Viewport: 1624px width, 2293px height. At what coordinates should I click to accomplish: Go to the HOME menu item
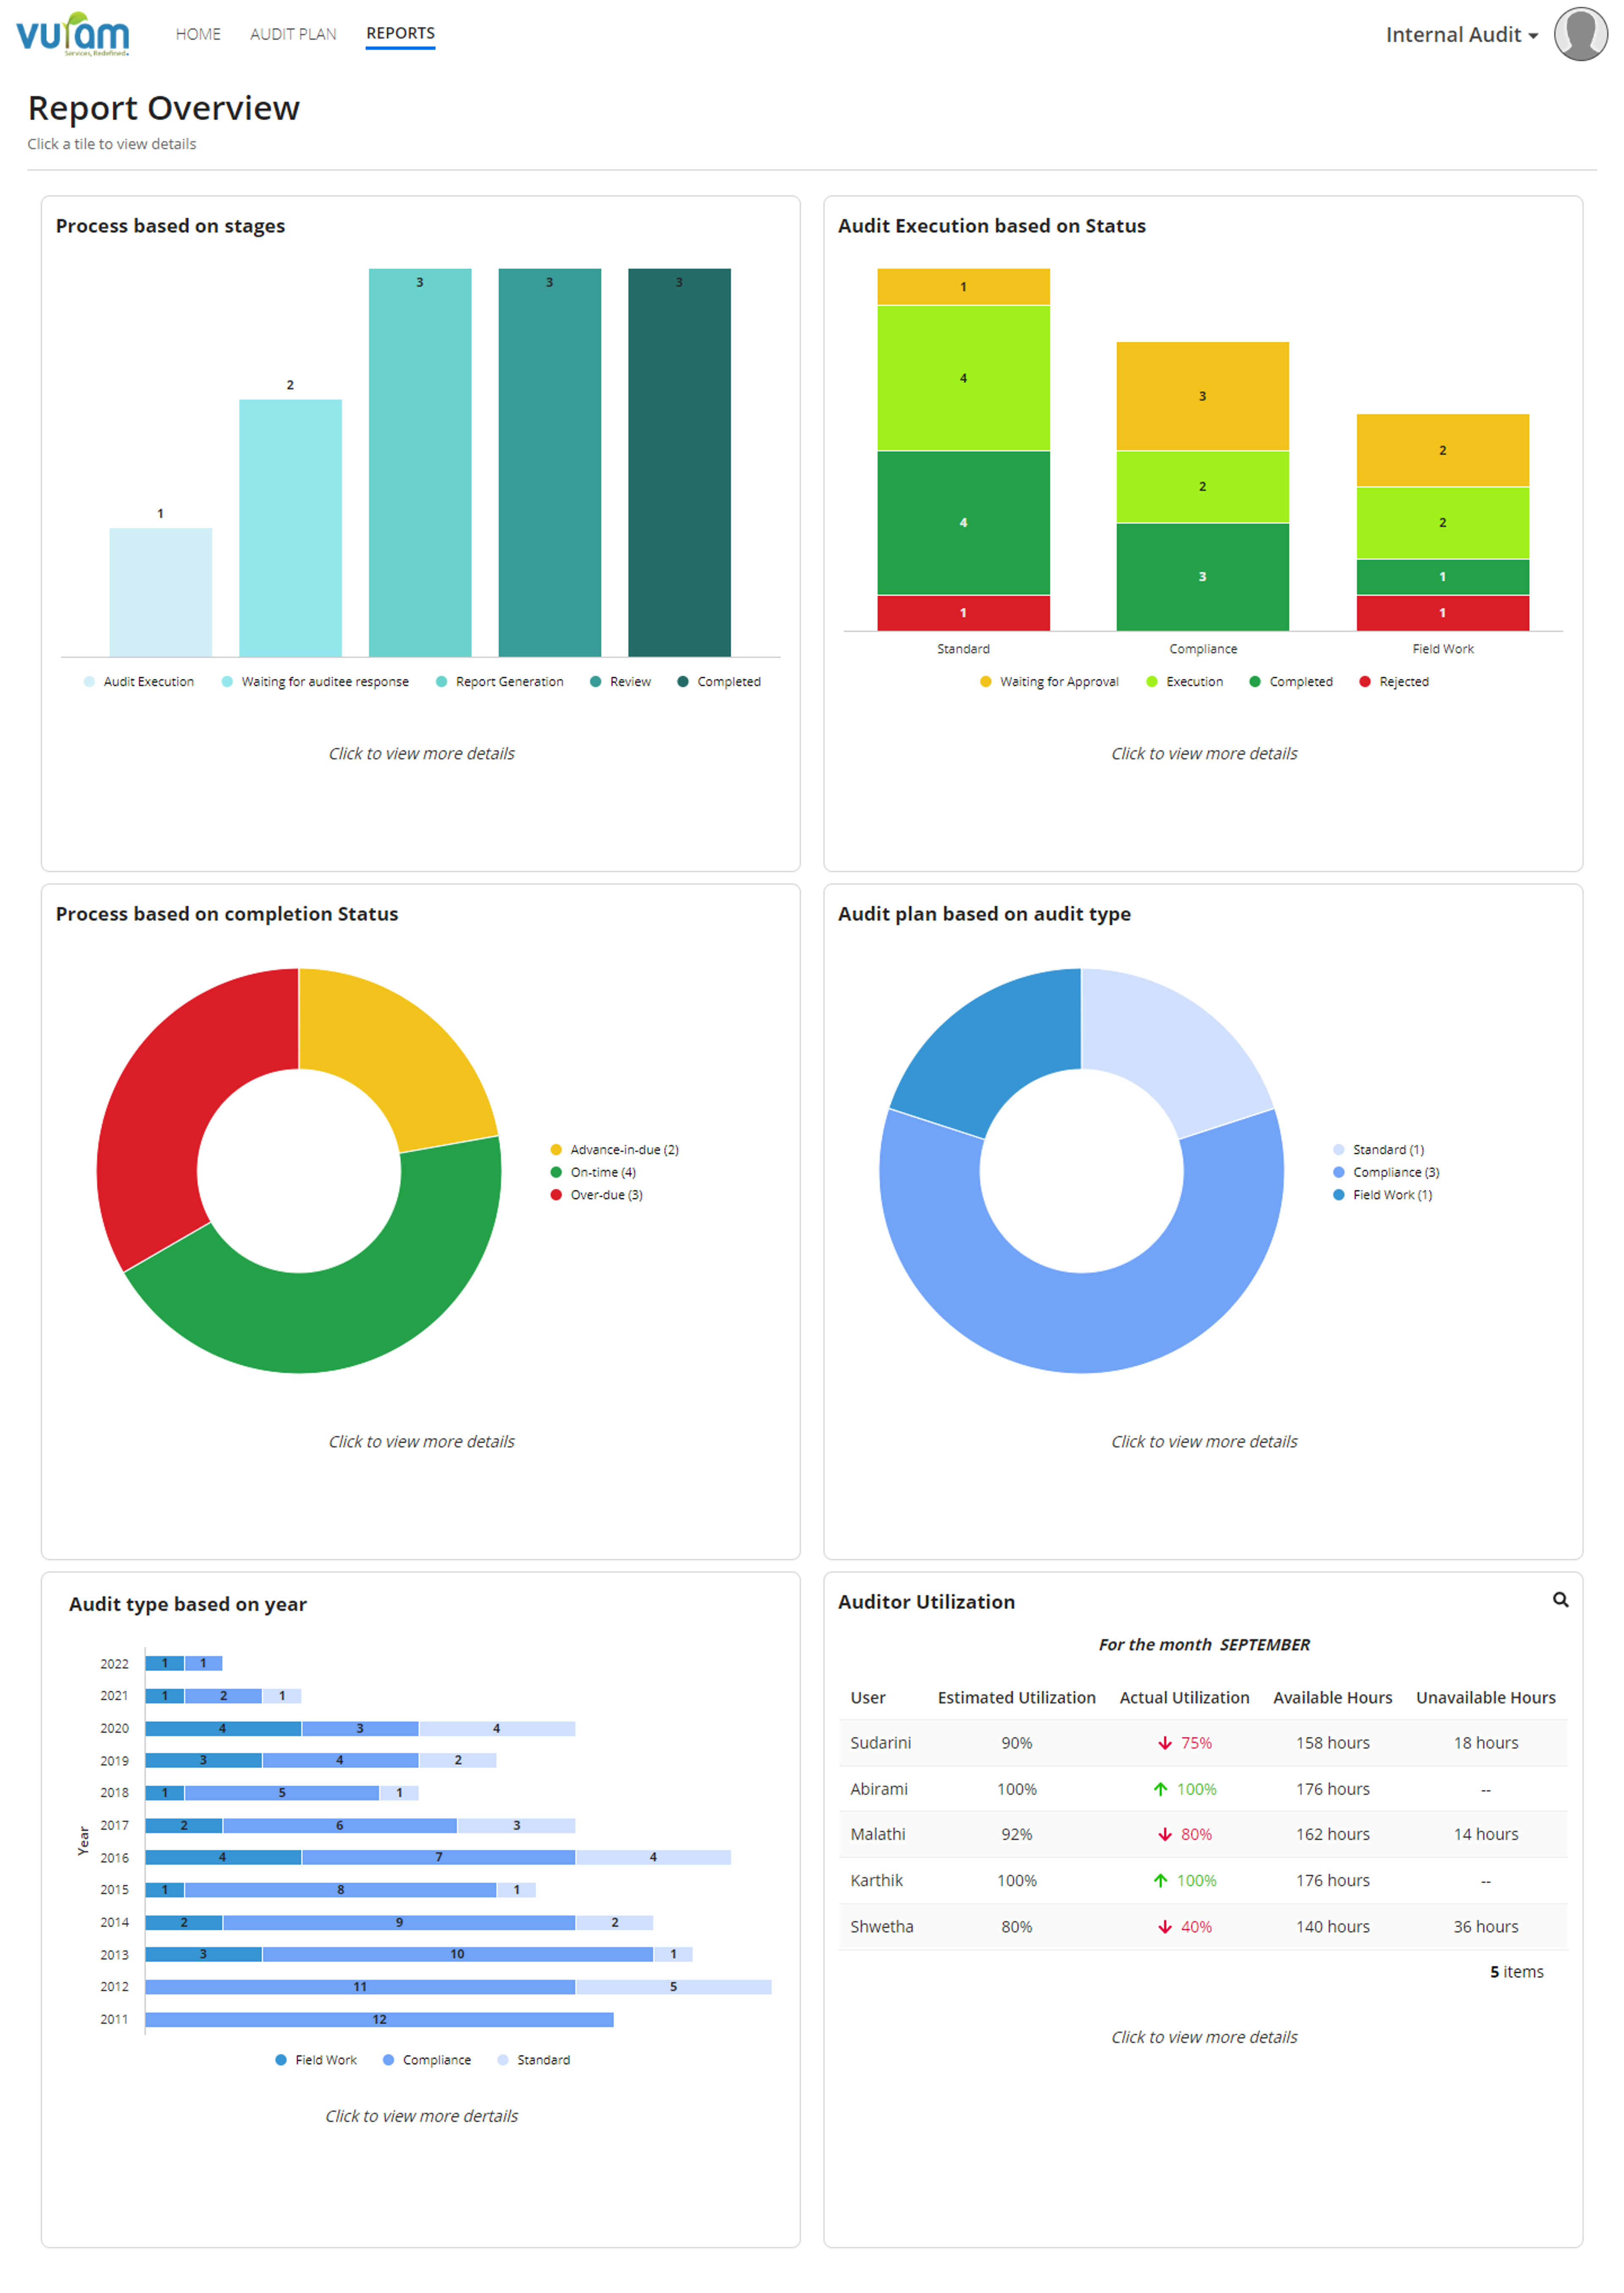[198, 34]
